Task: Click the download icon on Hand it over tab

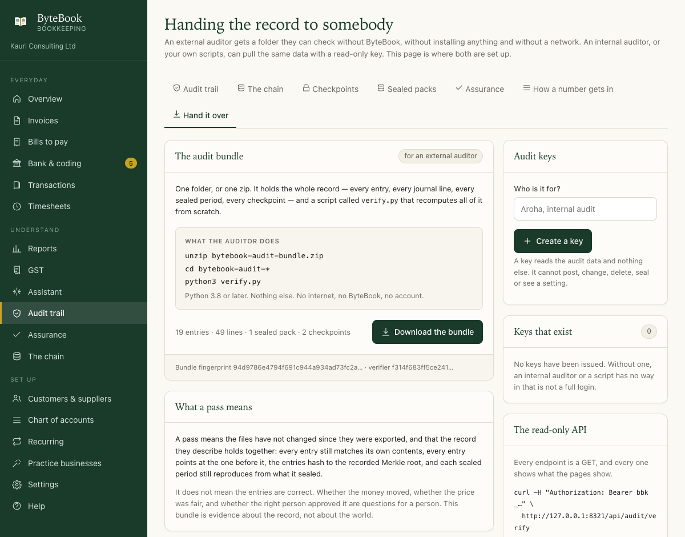Action: click(x=176, y=115)
